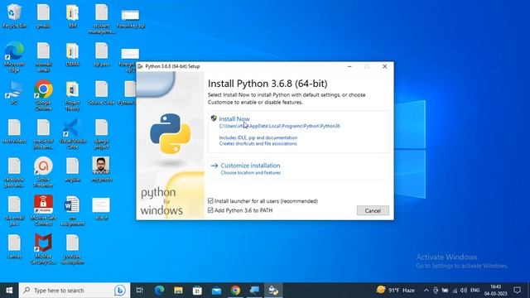Image resolution: width=530 pixels, height=298 pixels.
Task: Select the student management file icon
Action: pos(101,18)
